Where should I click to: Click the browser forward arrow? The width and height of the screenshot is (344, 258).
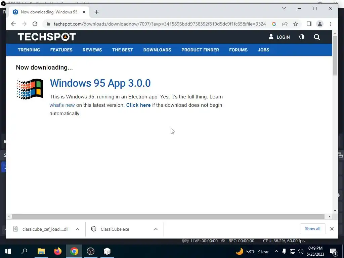[24, 24]
